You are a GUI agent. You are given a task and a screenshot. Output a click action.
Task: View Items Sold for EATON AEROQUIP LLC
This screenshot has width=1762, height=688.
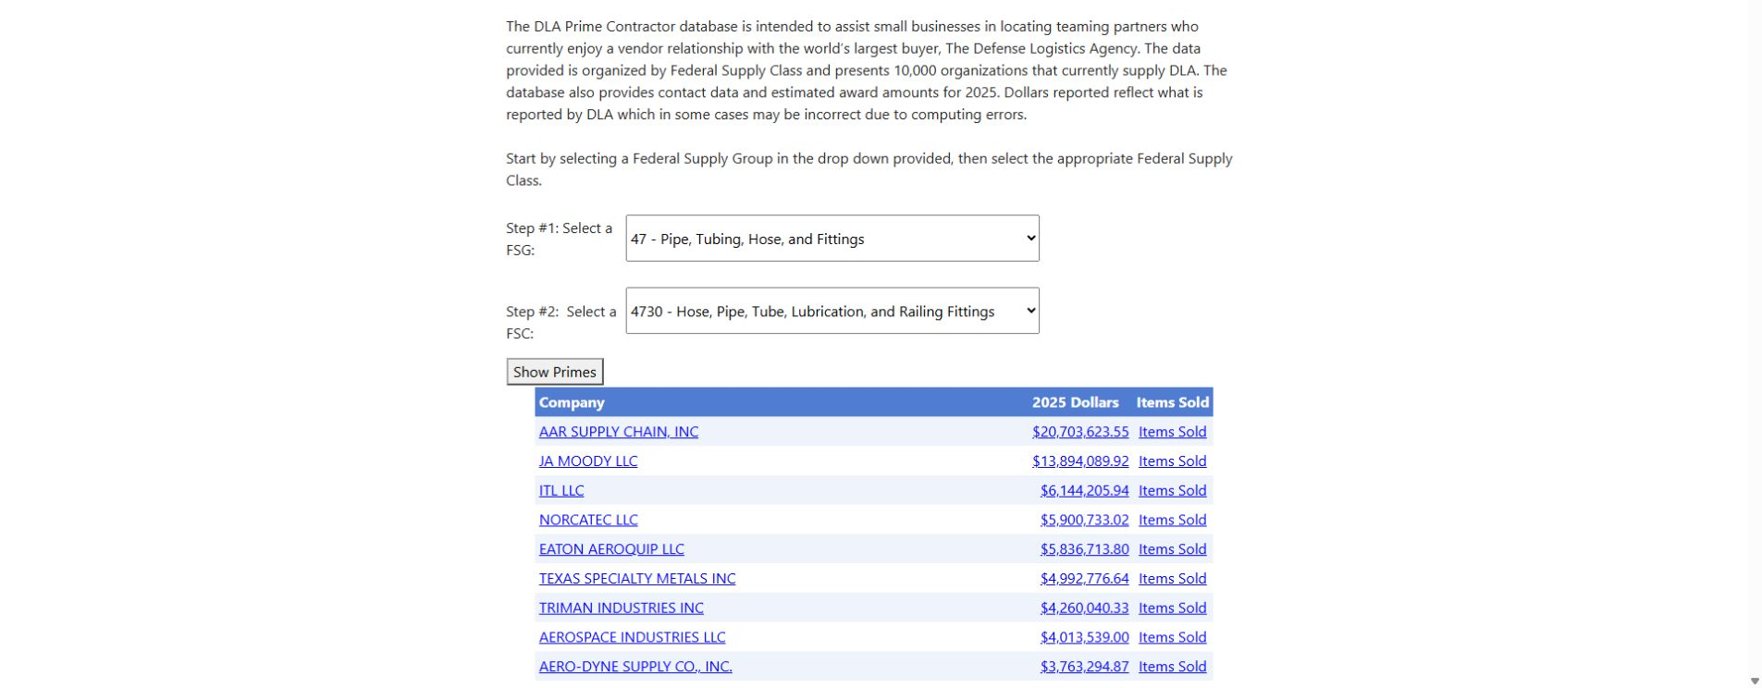click(x=1172, y=549)
